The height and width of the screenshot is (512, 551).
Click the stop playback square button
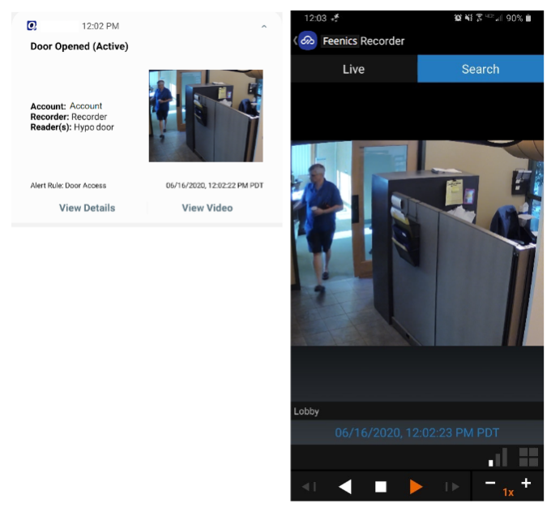[381, 487]
